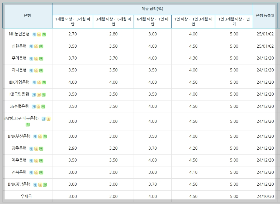Click the yellow 소 badge beside iM뱅크
The image size is (280, 204).
(48, 119)
